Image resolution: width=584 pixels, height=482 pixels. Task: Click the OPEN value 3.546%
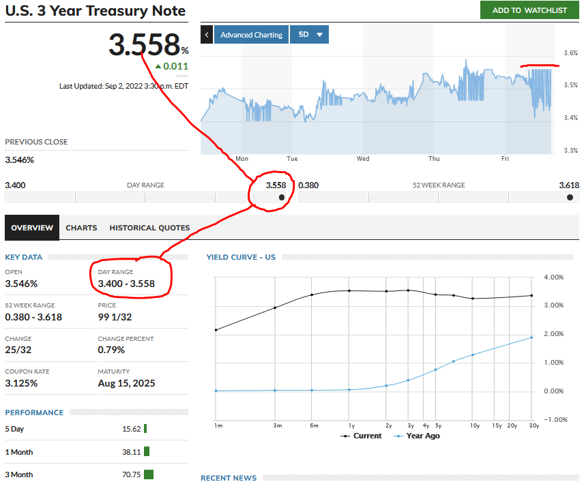[x=21, y=284]
